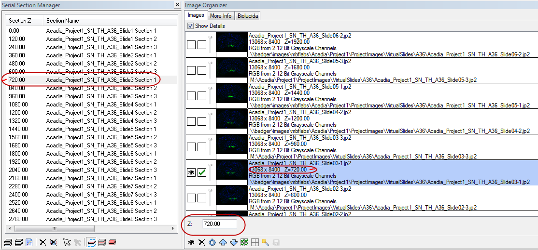Uncheck the Show Details checkbox
538x250 pixels.
pyautogui.click(x=191, y=26)
